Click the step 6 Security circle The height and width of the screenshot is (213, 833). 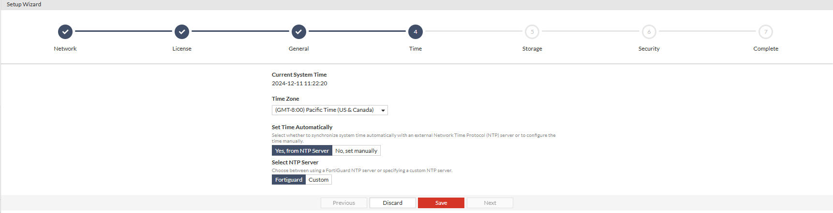coord(649,32)
